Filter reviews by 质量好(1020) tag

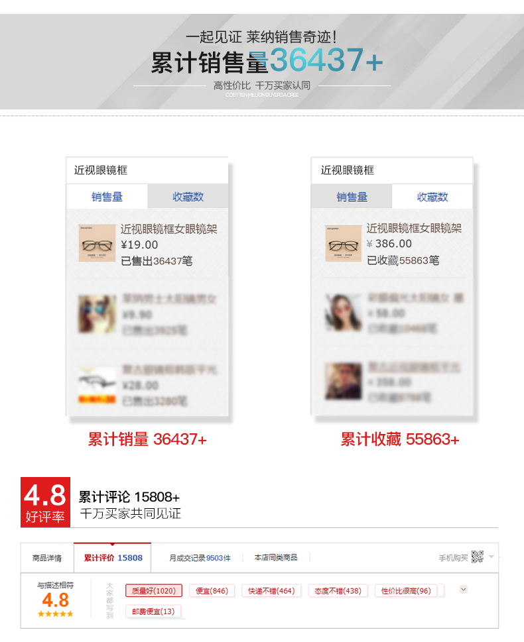coord(154,591)
